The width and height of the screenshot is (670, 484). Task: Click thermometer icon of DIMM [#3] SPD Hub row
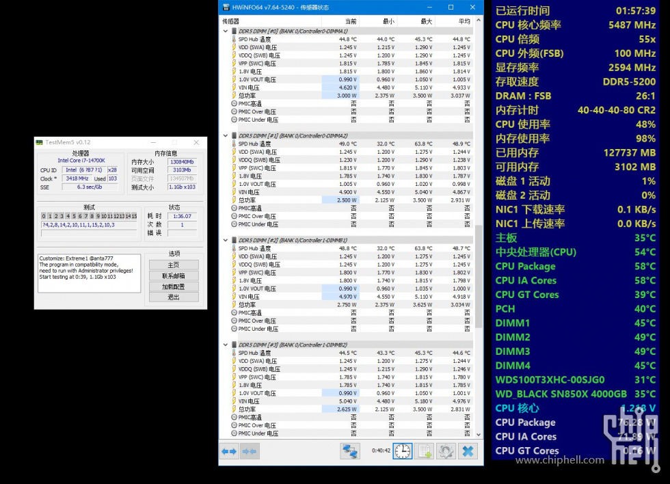coord(234,353)
